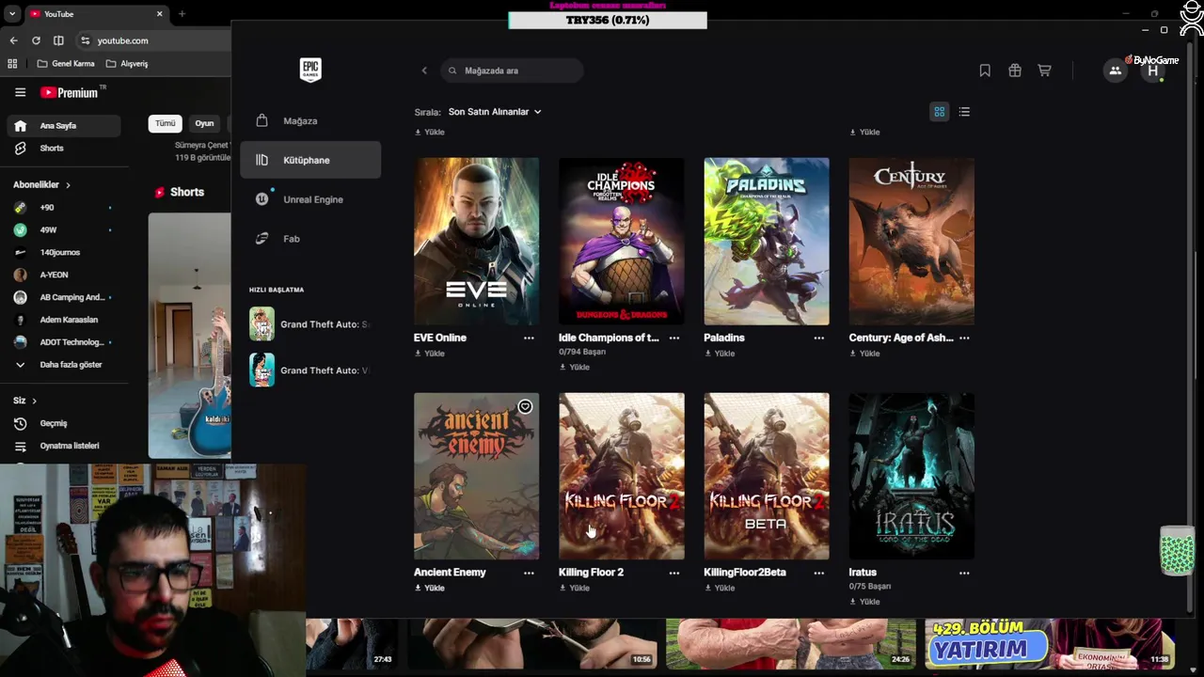Click the YouTube Premium logo
The image size is (1204, 677).
[x=69, y=92]
